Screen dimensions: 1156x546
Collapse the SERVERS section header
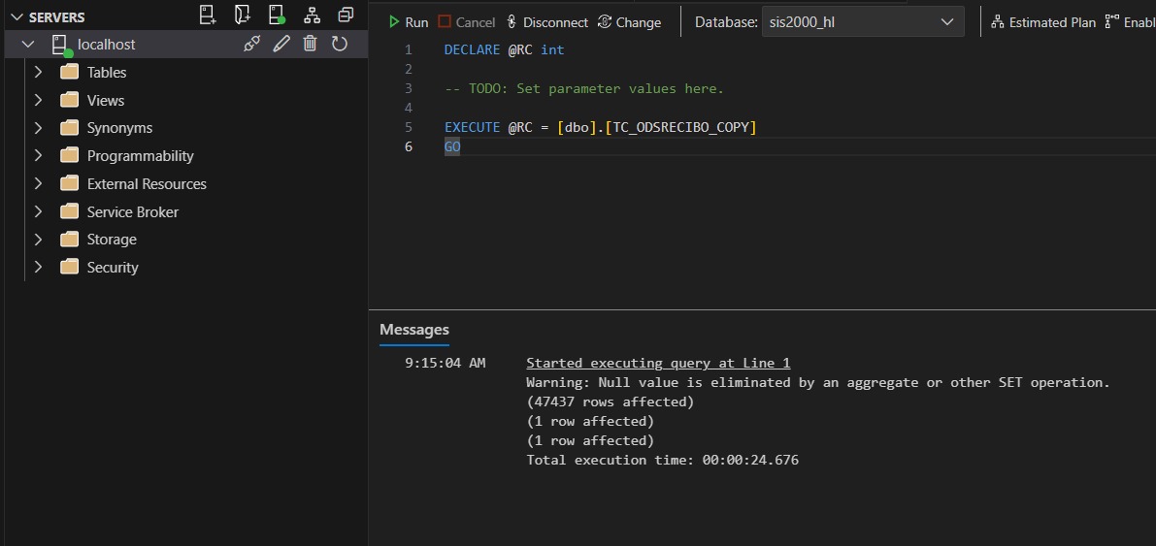pos(16,17)
